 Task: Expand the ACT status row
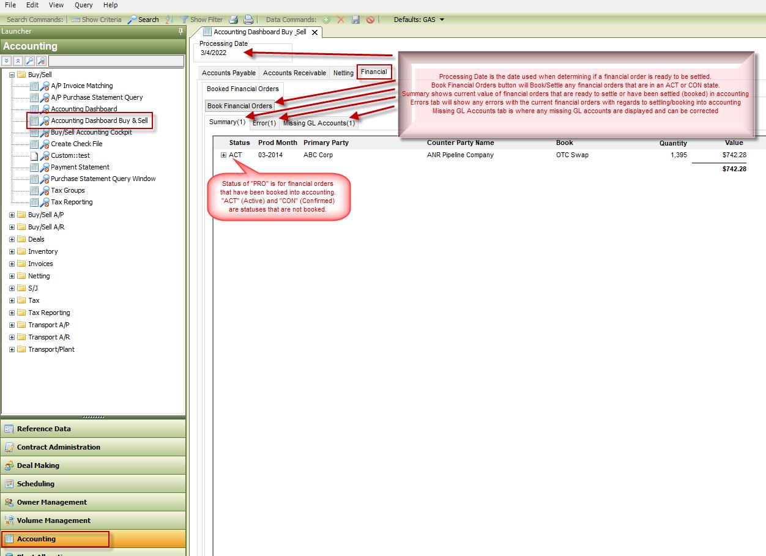pos(224,155)
